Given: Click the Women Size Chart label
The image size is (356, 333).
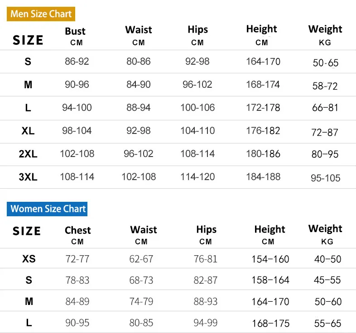Looking at the screenshot, I should [x=48, y=209].
